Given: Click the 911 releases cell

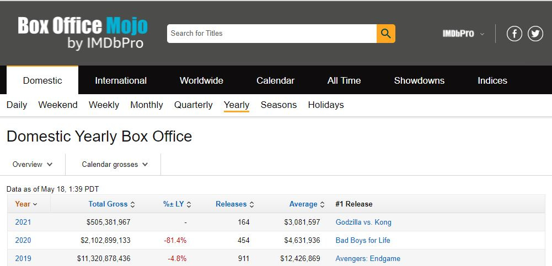Looking at the screenshot, I should tap(244, 259).
